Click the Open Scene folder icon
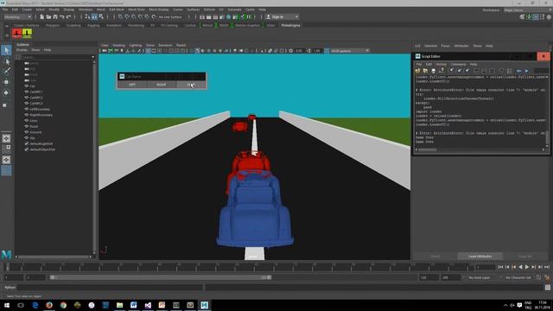This screenshot has height=311, width=553. 48,17
